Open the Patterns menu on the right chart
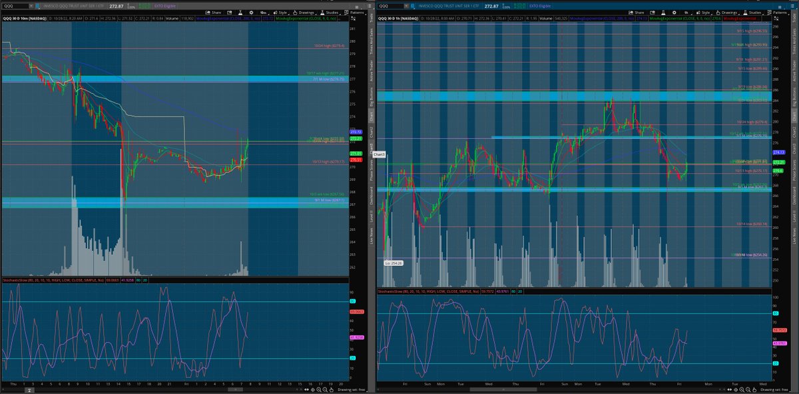The image size is (799, 394). coord(779,13)
